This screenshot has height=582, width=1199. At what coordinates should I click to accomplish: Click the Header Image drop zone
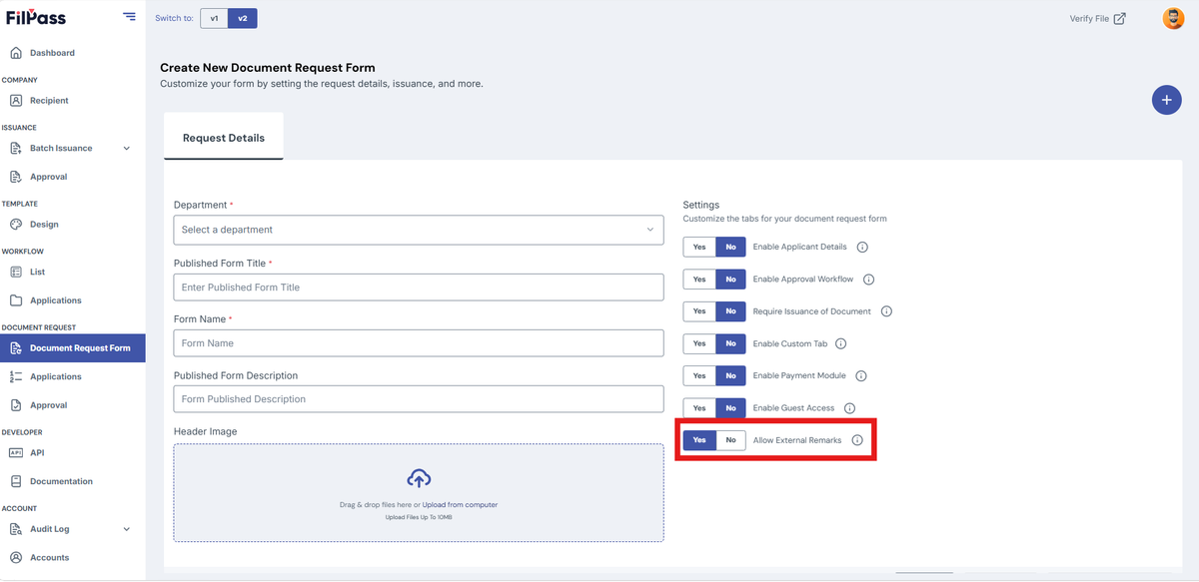pyautogui.click(x=419, y=492)
